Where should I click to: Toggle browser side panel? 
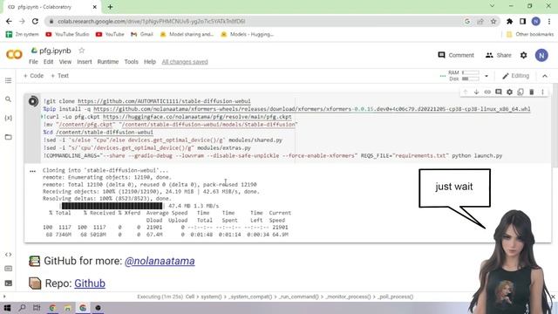coord(522,21)
